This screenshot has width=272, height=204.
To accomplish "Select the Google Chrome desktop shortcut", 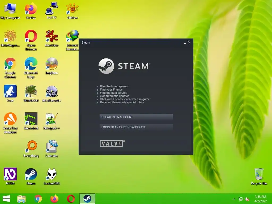I will (x=10, y=68).
